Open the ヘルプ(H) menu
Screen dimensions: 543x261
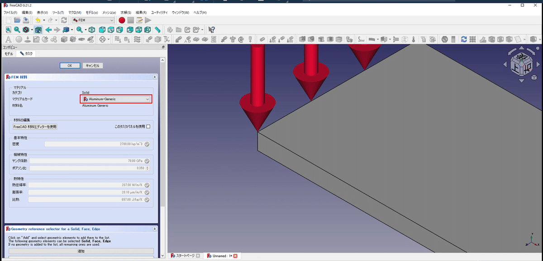coord(200,12)
